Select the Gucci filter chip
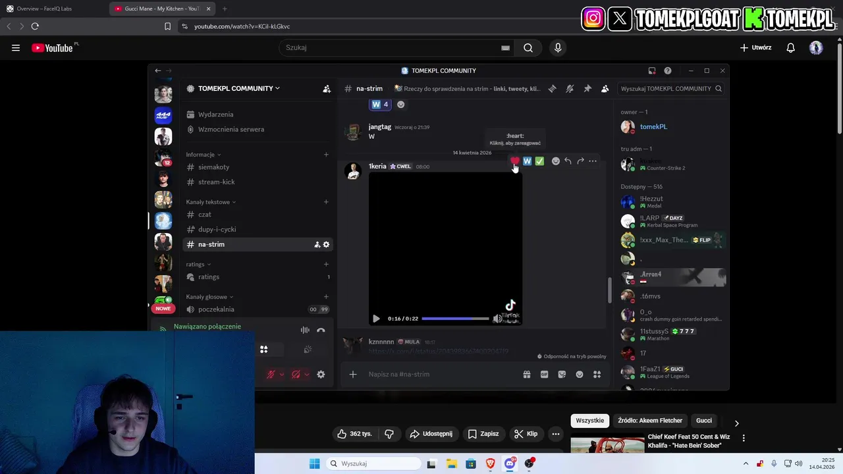This screenshot has width=843, height=474. point(704,421)
